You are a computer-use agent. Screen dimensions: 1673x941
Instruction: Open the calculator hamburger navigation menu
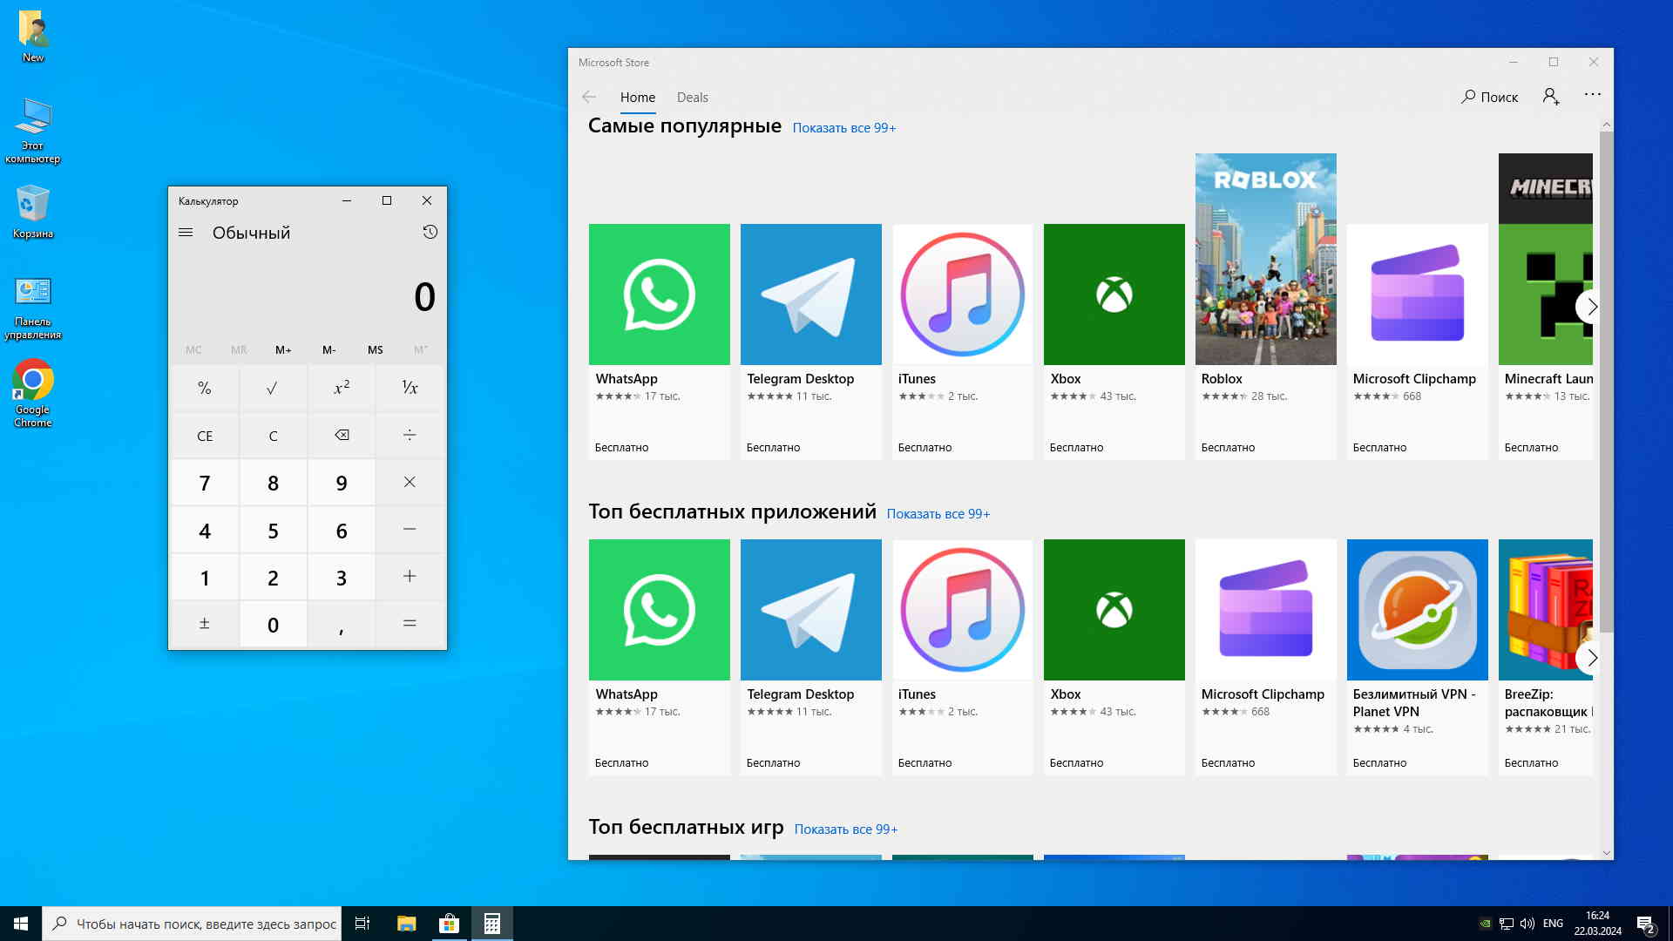(x=186, y=233)
